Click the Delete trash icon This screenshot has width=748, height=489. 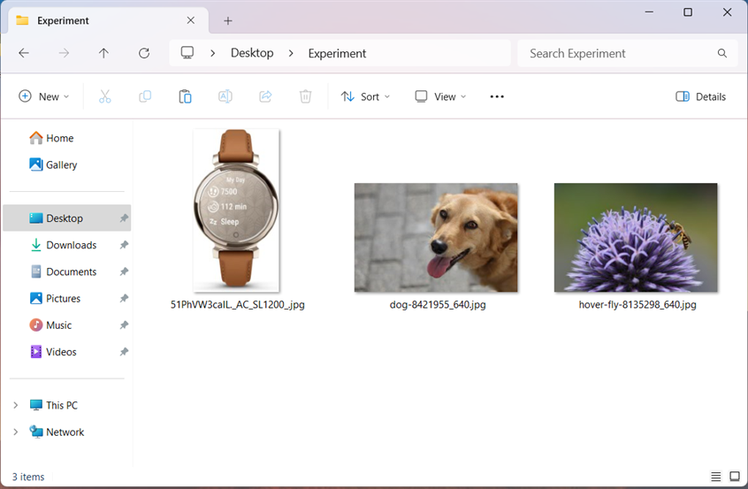[x=305, y=96]
